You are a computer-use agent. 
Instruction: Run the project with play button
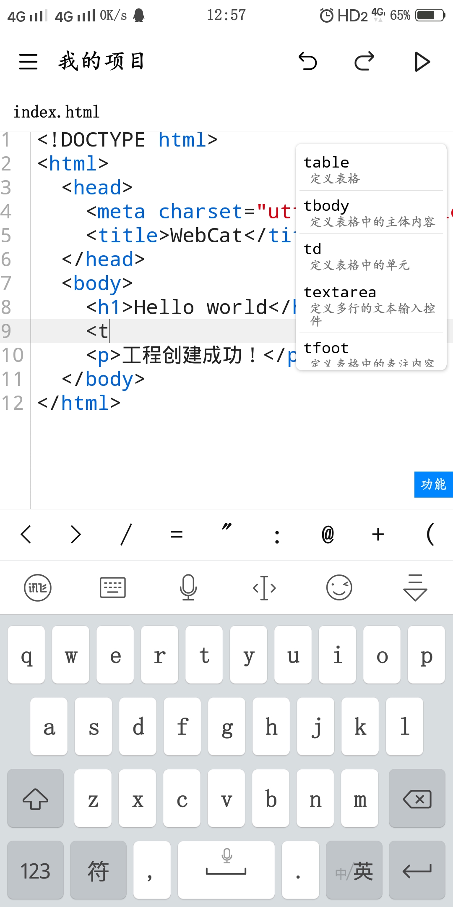pos(422,62)
